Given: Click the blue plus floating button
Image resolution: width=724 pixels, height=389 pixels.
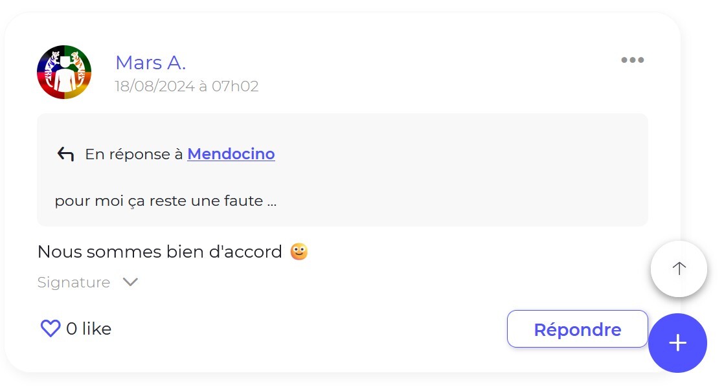Looking at the screenshot, I should tap(677, 343).
